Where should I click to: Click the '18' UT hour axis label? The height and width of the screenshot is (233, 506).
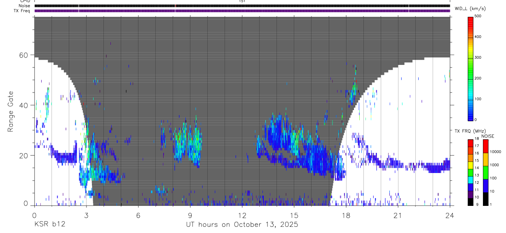[x=346, y=215]
